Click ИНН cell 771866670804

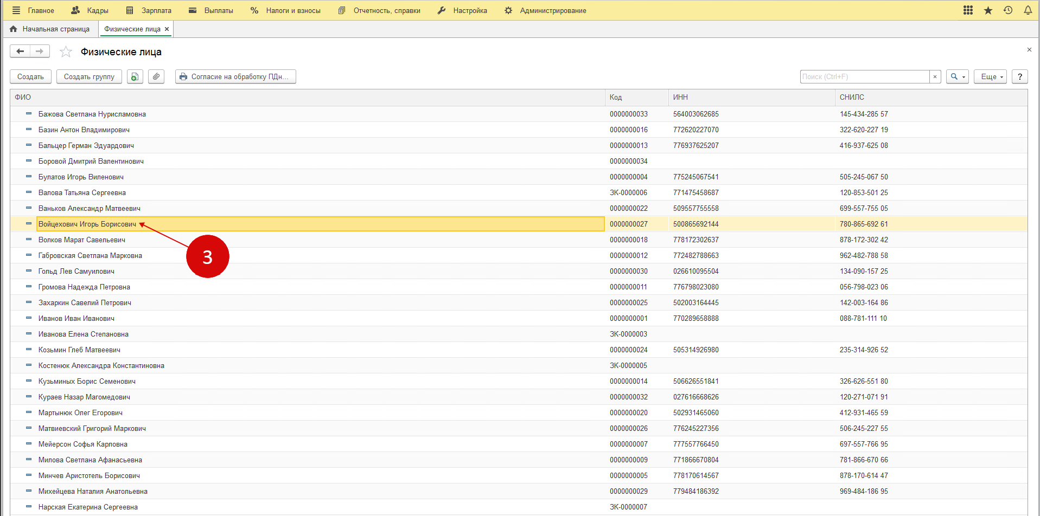click(696, 460)
